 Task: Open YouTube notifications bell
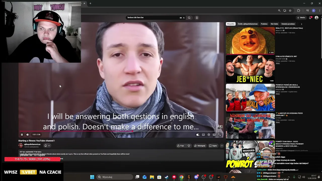310,18
